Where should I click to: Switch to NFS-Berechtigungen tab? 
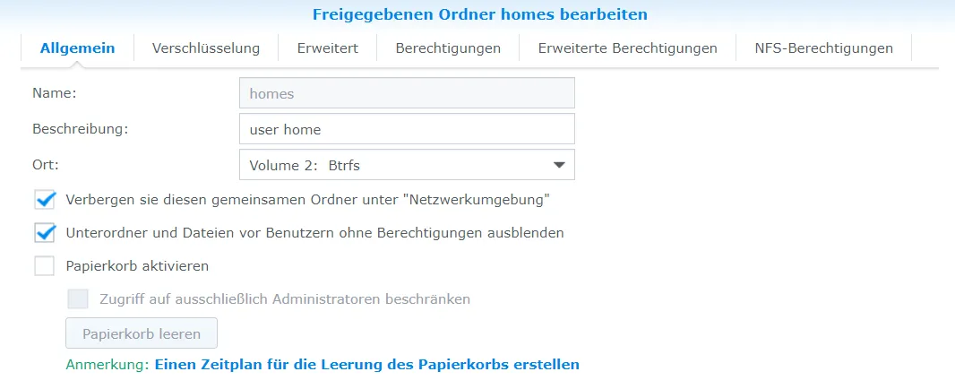pyautogui.click(x=824, y=48)
